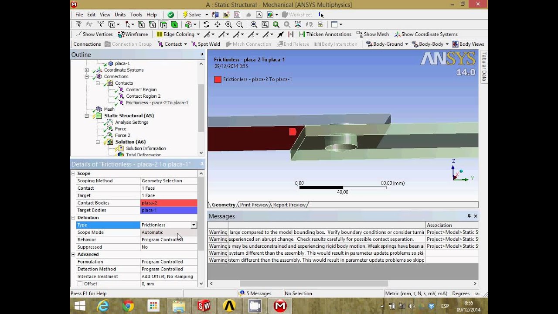The height and width of the screenshot is (314, 558).
Task: Open the View menu
Action: [105, 14]
